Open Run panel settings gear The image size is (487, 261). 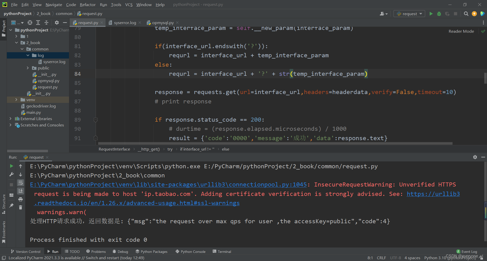(475, 157)
